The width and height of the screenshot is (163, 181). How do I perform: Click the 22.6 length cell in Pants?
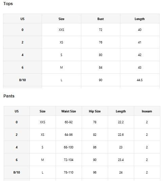click(x=121, y=134)
